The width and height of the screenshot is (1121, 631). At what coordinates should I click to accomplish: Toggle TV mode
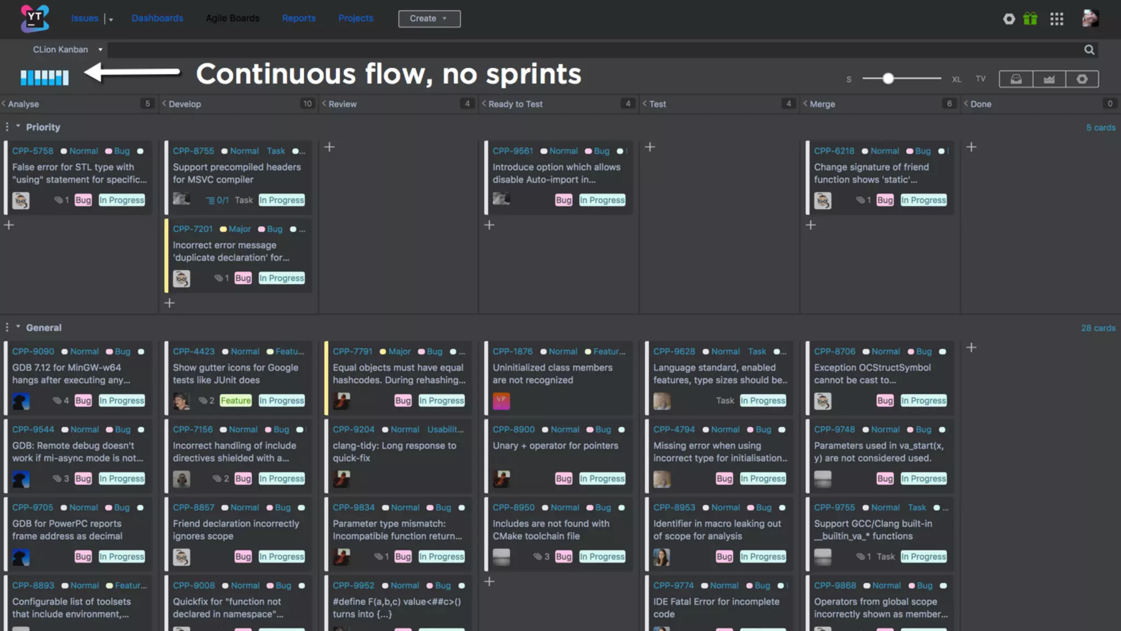click(980, 79)
